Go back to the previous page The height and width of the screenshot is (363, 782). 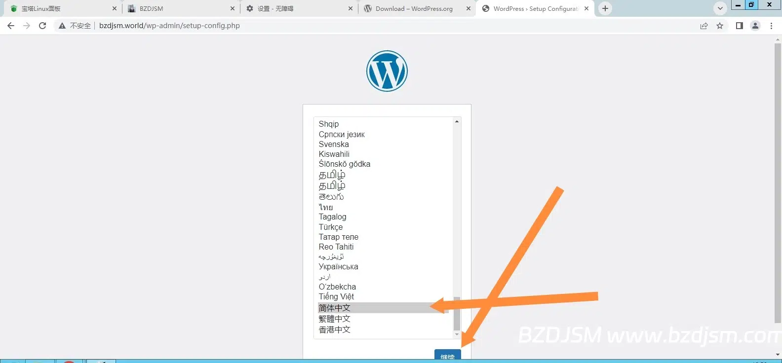click(11, 26)
